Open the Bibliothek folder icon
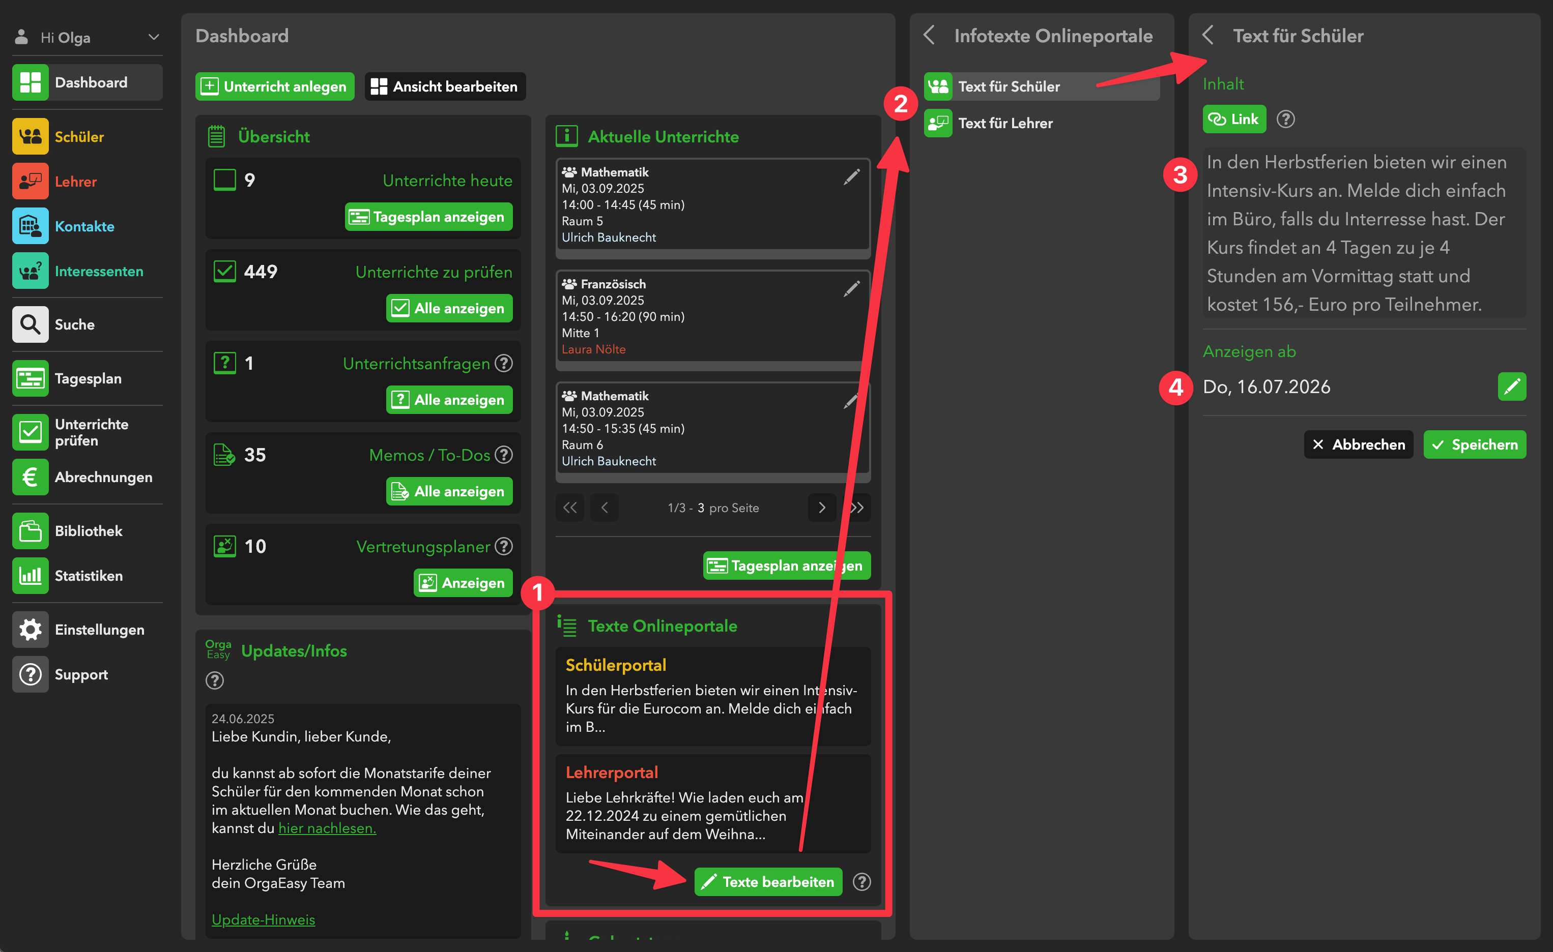 (x=30, y=530)
